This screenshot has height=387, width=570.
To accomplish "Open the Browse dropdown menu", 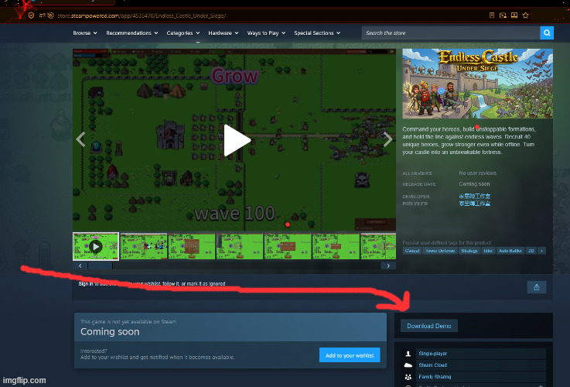I will pos(85,33).
